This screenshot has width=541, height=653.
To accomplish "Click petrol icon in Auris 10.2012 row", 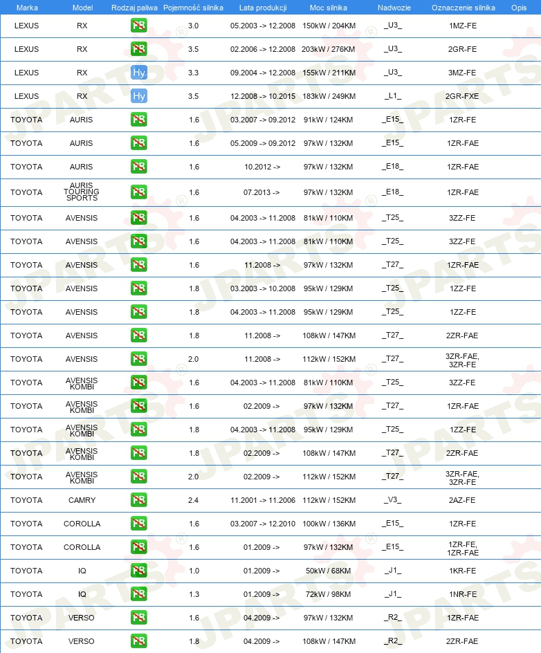I will tap(138, 167).
